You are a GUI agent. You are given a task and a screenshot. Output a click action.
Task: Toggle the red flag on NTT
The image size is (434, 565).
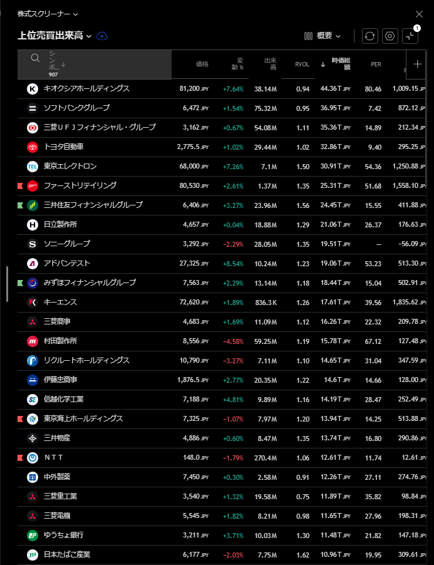(x=20, y=458)
